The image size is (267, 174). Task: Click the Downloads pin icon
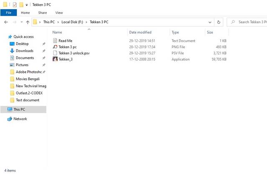(44, 51)
